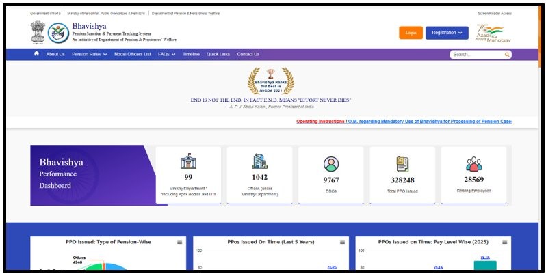
Task: Click the orange Login button
Action: point(411,33)
